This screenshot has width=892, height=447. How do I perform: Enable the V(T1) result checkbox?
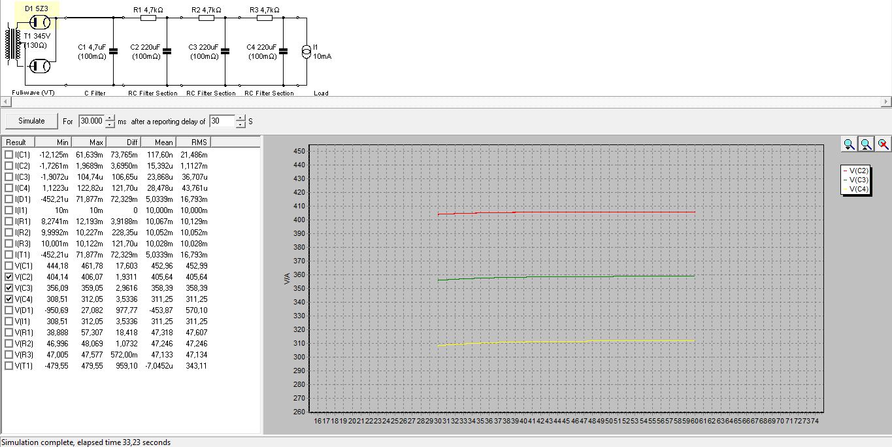click(8, 365)
